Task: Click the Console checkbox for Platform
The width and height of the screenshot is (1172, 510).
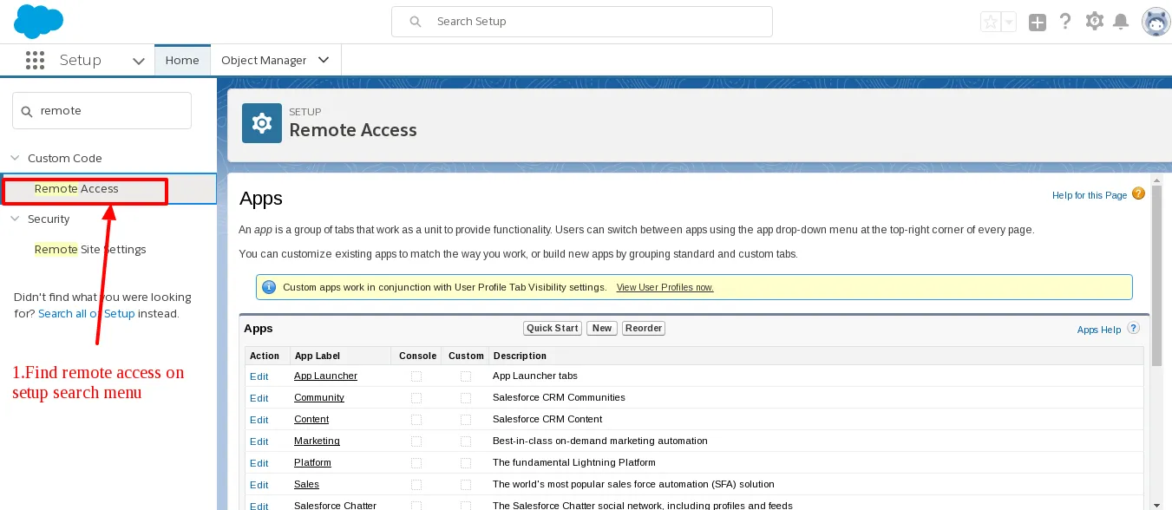Action: (416, 463)
